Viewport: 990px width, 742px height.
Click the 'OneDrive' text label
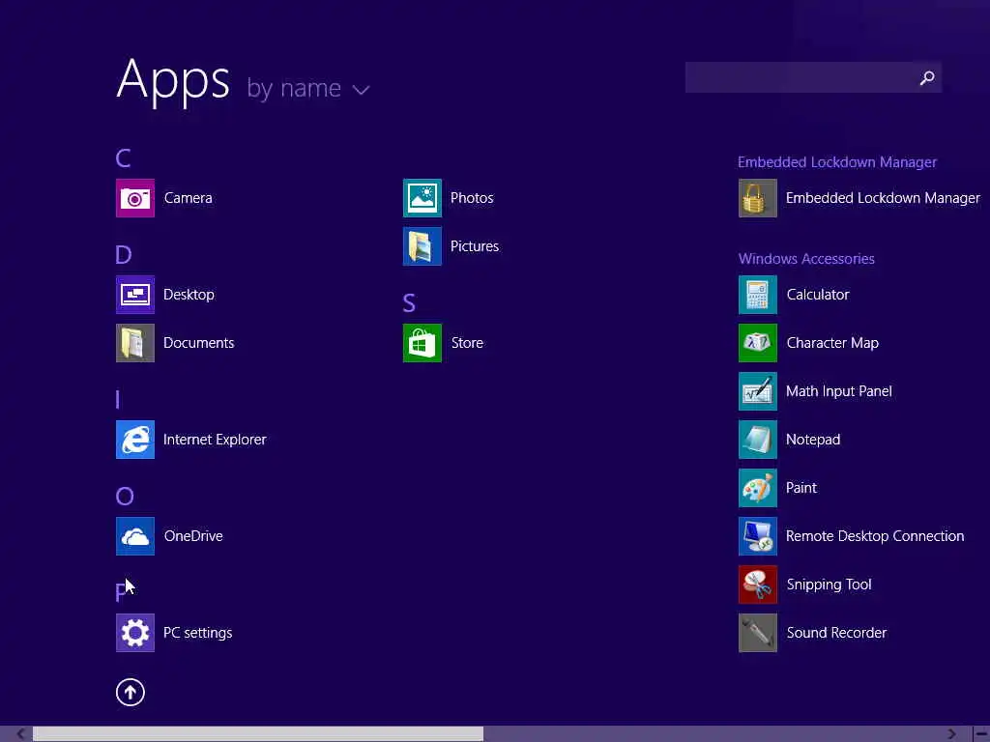coord(193,536)
